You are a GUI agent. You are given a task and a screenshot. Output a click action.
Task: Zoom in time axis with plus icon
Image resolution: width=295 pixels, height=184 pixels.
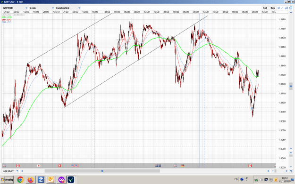click(287, 171)
